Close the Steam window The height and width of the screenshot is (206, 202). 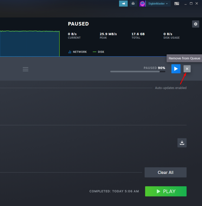coord(197,3)
